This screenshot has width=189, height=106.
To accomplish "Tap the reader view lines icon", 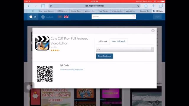I will [51, 6].
